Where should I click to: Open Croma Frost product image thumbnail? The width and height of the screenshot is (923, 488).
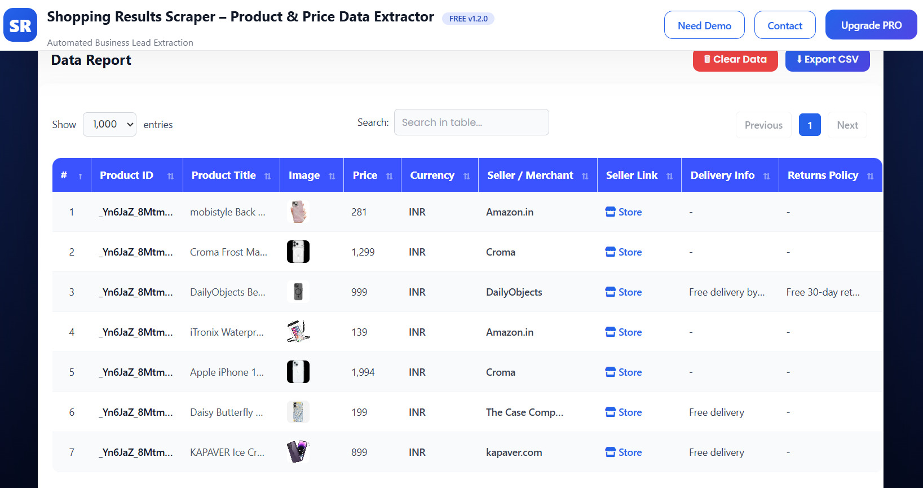pyautogui.click(x=298, y=252)
